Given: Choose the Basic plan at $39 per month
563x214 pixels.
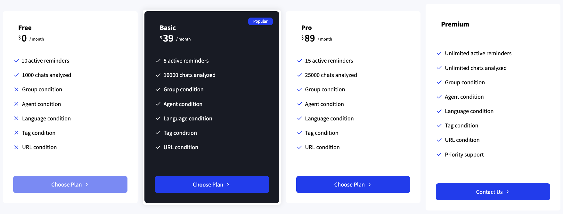Looking at the screenshot, I should tap(212, 184).
